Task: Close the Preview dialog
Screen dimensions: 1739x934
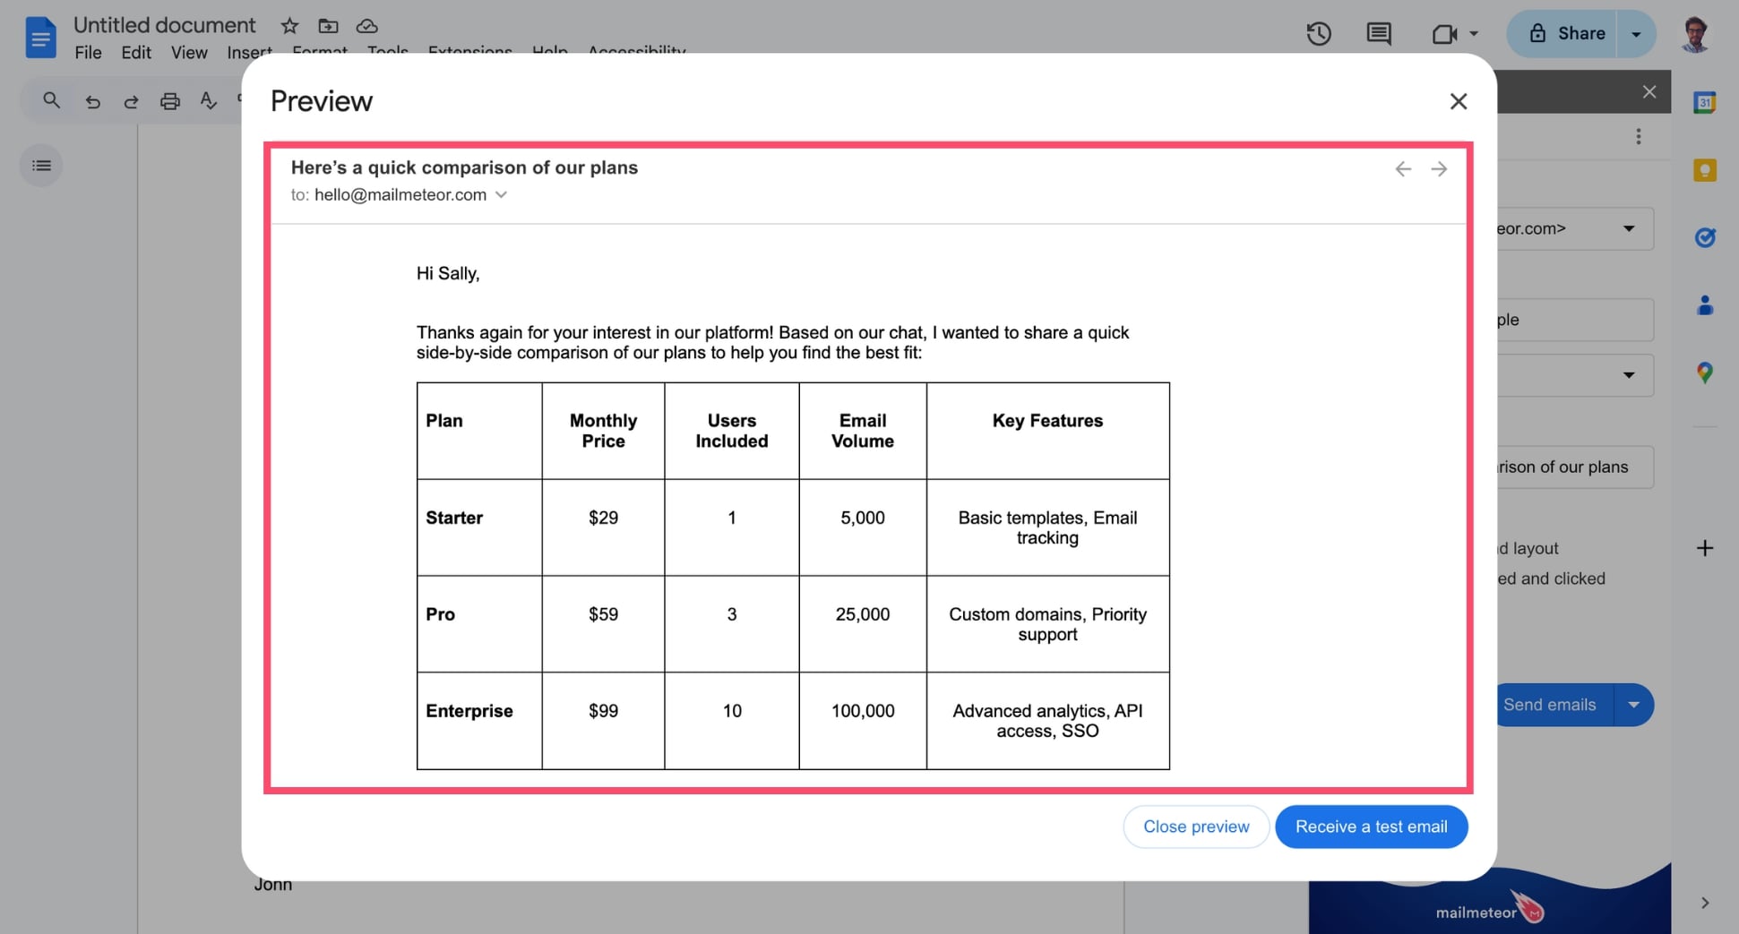Action: point(1459,101)
